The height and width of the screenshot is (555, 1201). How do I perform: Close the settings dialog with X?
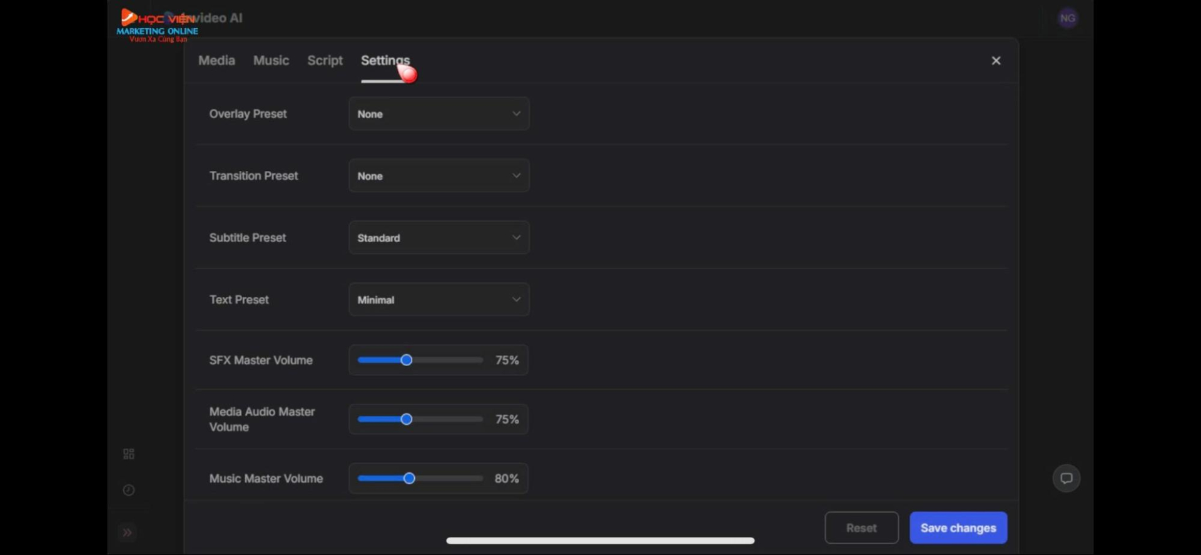pyautogui.click(x=996, y=61)
